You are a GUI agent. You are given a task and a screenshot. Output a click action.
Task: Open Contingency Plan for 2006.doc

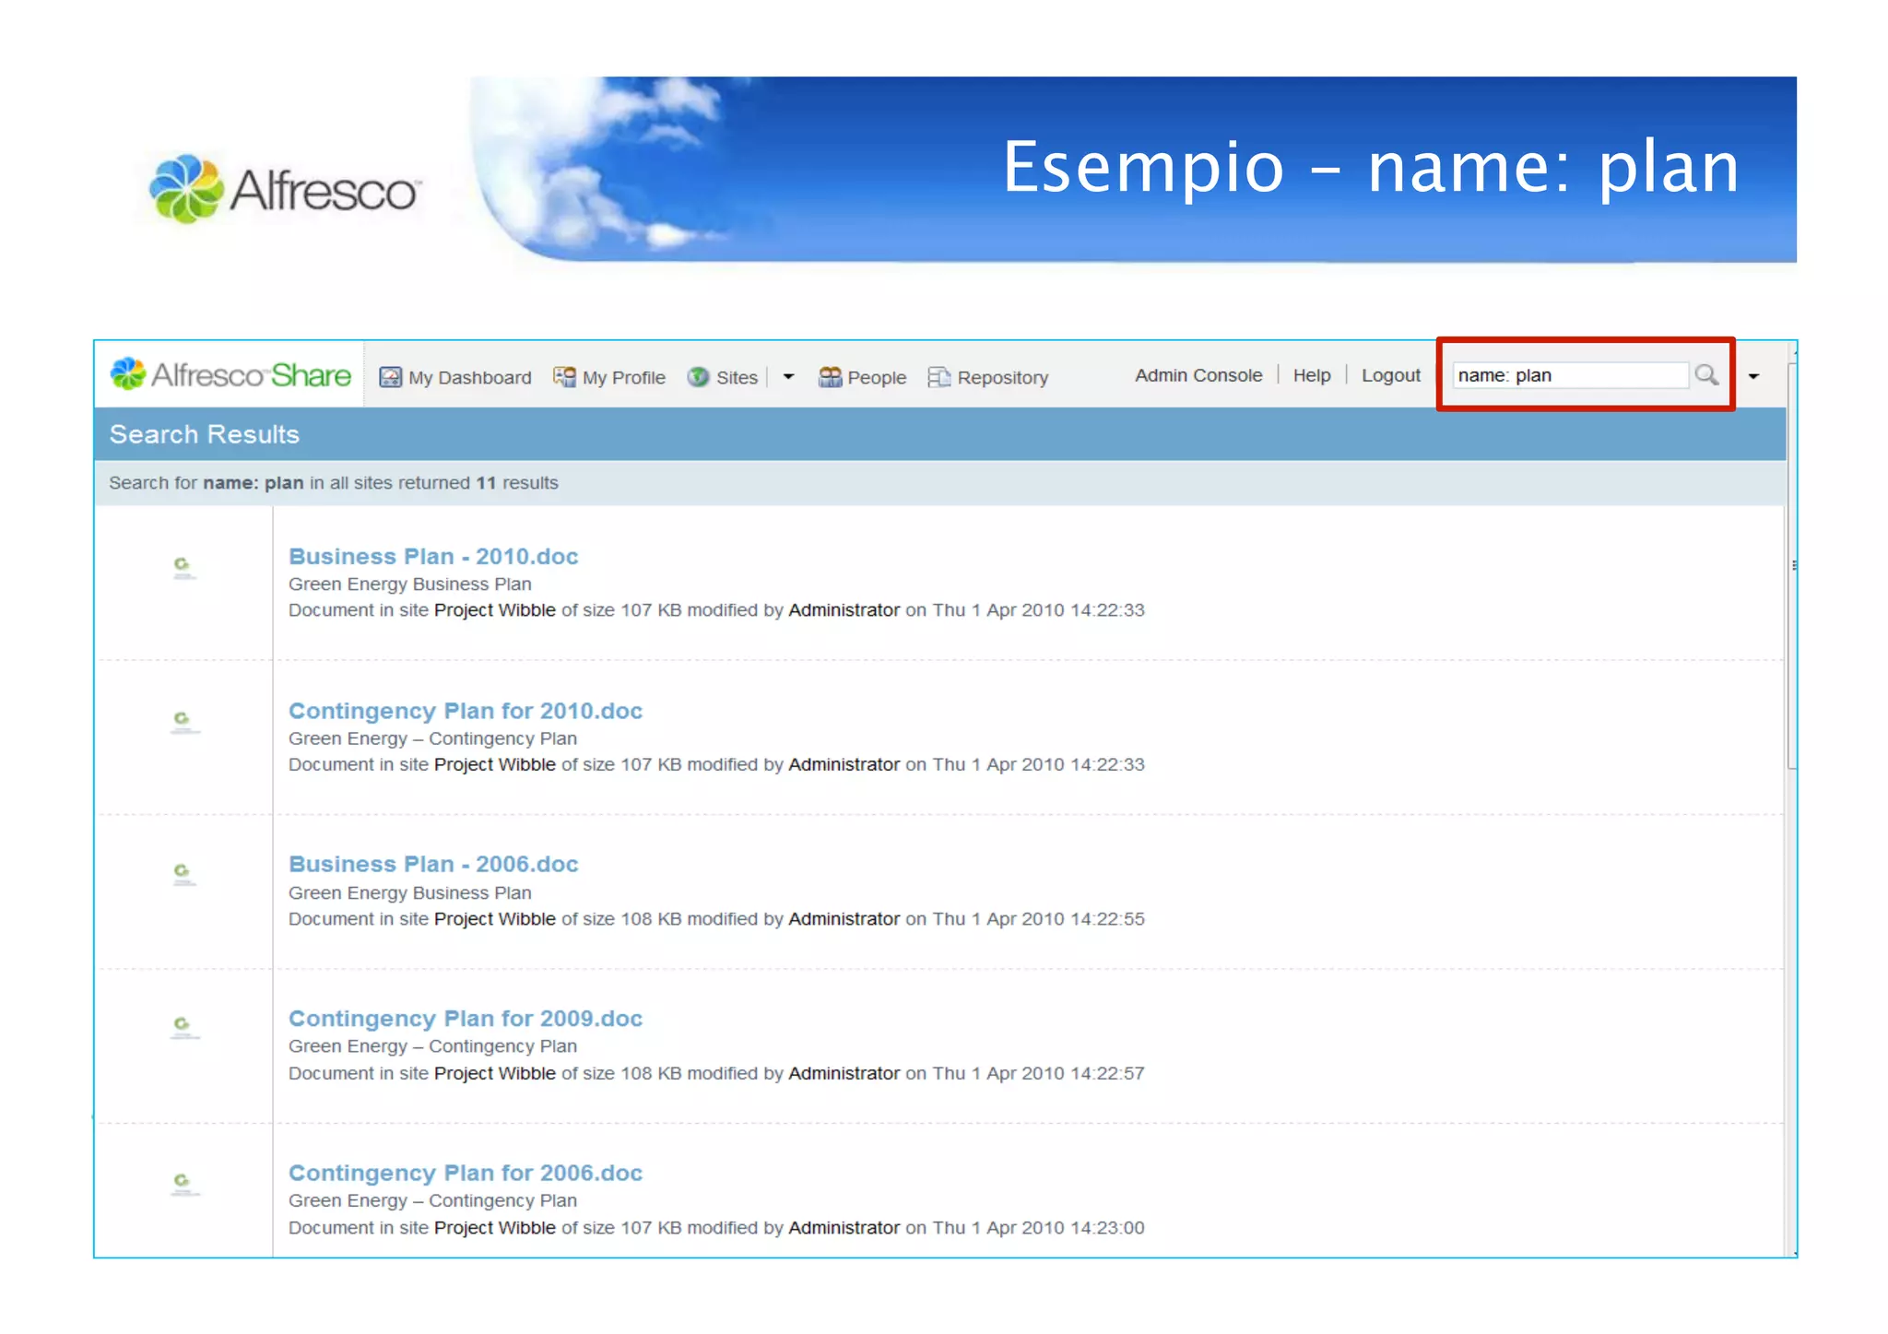(x=466, y=1173)
